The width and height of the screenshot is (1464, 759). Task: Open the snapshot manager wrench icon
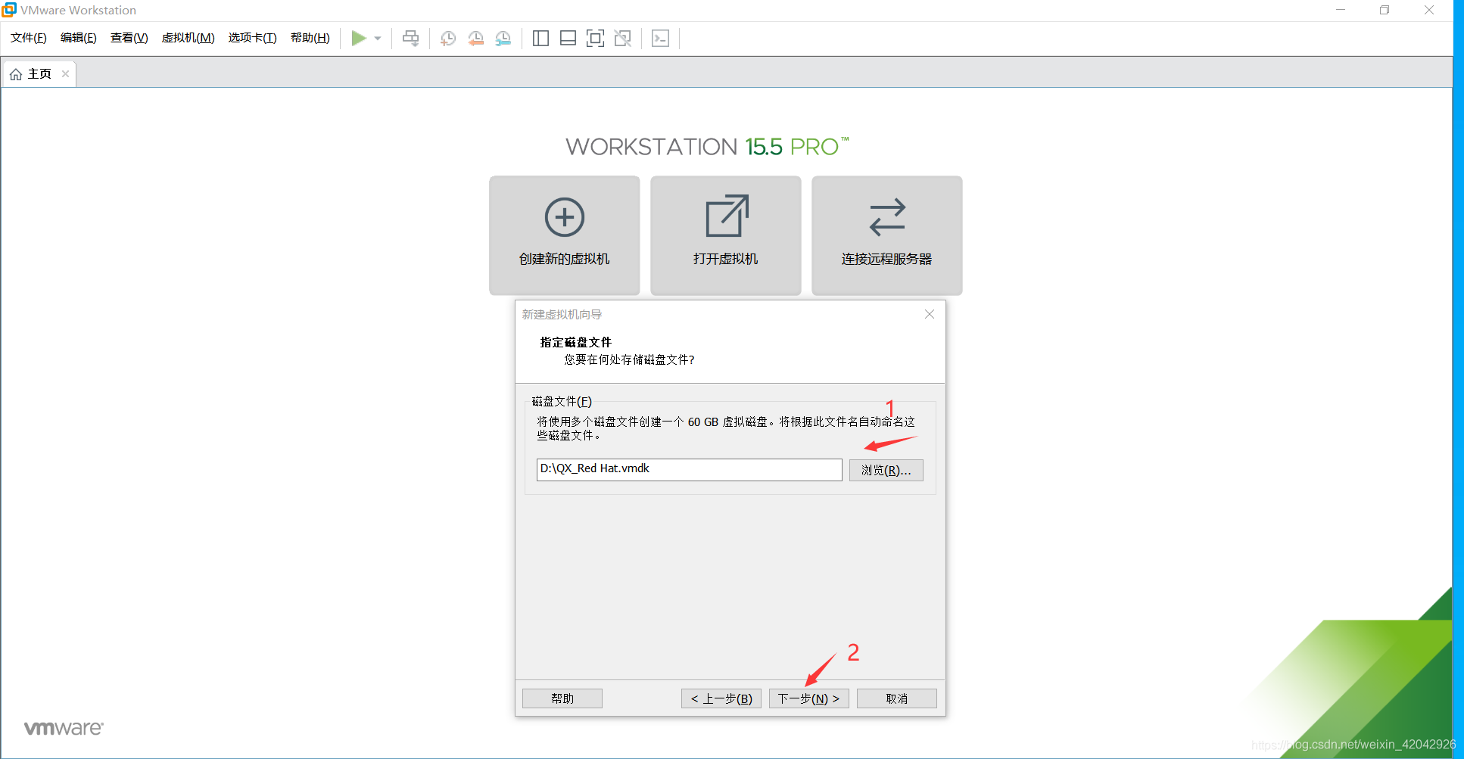[503, 39]
